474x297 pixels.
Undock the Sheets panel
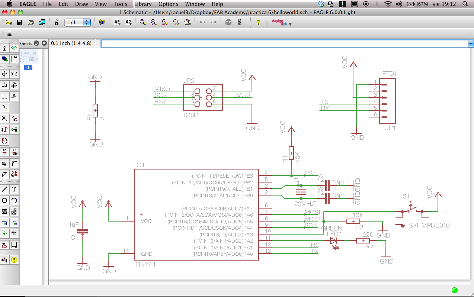point(36,43)
